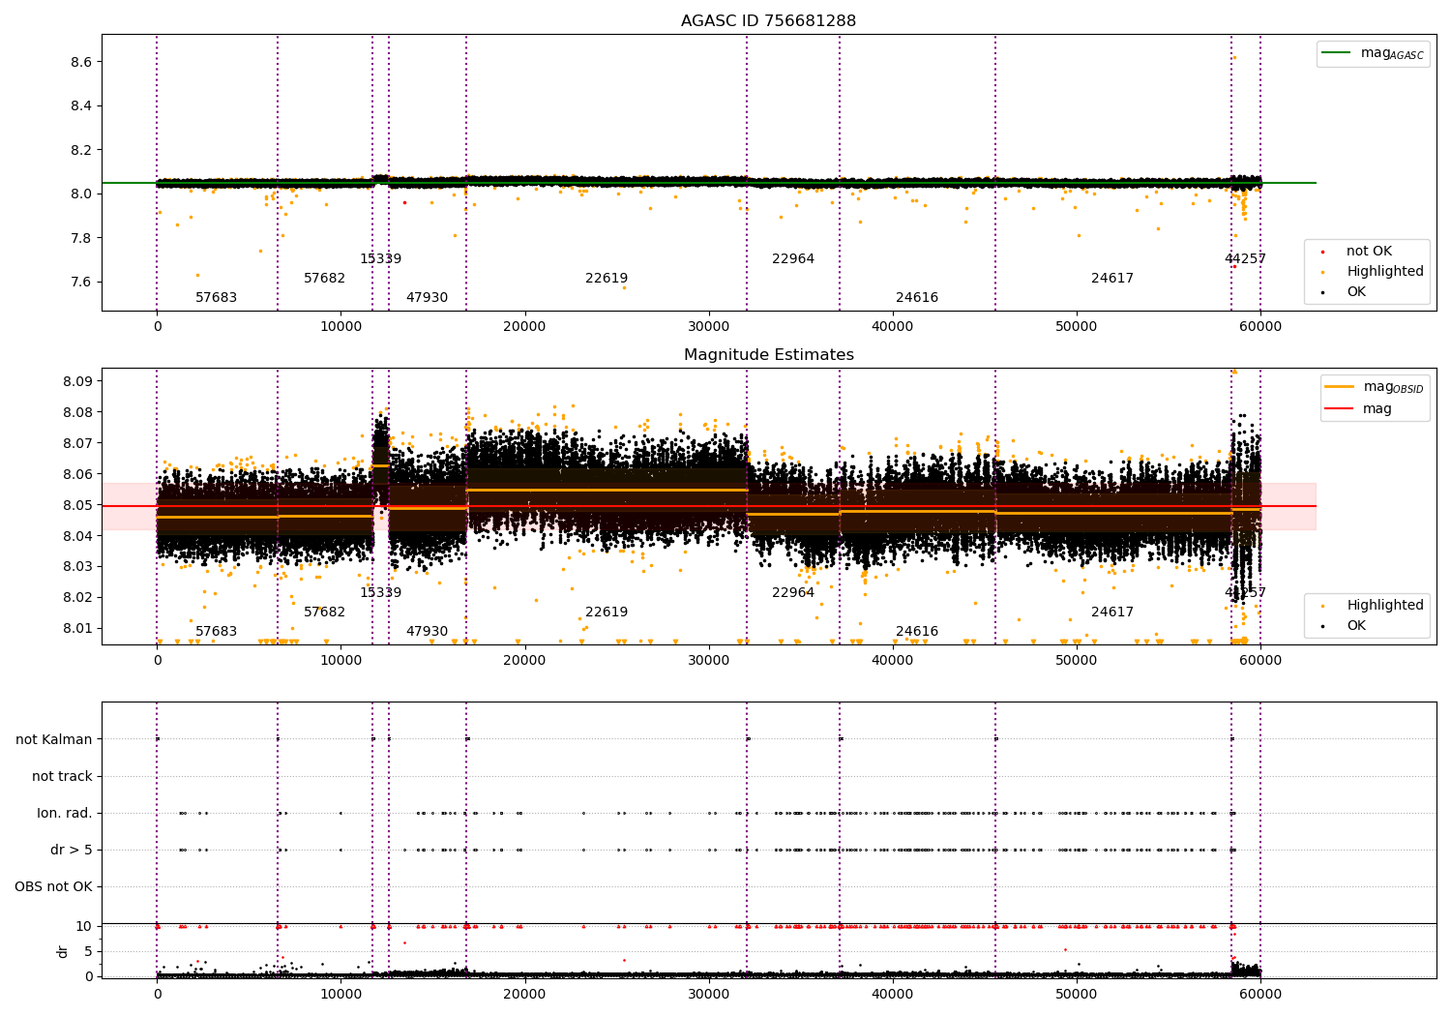This screenshot has height=1016, width=1451.
Task: Click the 8.05 y-axis tick label
Action: pyautogui.click(x=77, y=505)
